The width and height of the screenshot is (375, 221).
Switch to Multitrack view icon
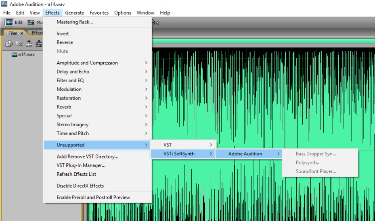pyautogui.click(x=31, y=23)
